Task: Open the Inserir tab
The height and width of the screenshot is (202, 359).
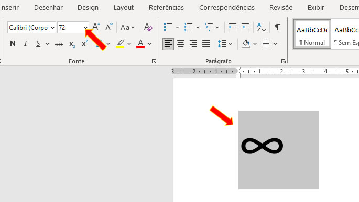Action: pos(9,7)
